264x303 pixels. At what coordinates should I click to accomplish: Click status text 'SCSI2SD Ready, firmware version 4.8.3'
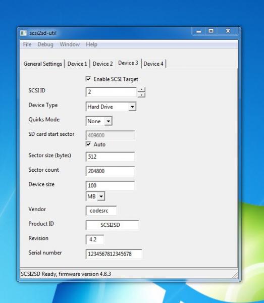point(66,274)
